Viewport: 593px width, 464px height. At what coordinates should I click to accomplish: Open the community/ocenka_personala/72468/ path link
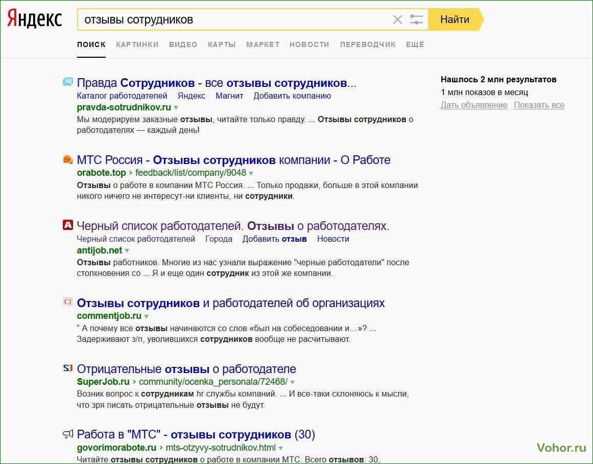click(214, 382)
